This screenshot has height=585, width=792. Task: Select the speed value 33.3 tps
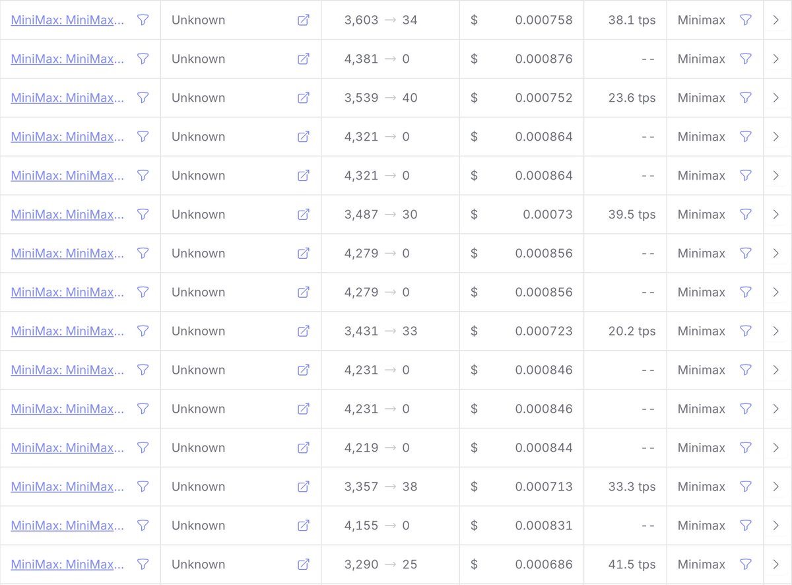pos(632,487)
